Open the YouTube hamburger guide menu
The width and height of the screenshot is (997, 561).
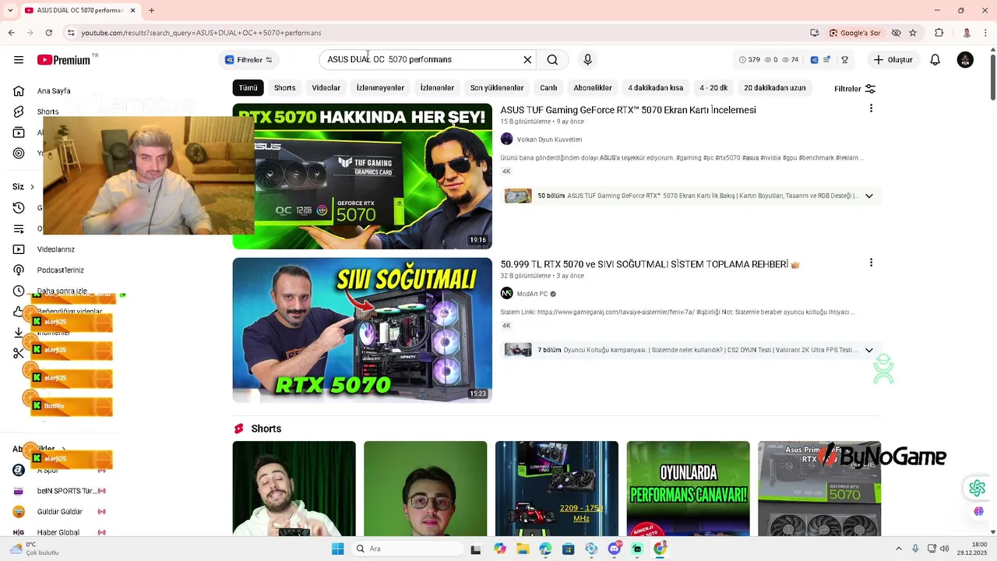tap(19, 60)
